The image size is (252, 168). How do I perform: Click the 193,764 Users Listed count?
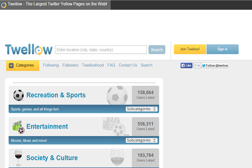[145, 157]
